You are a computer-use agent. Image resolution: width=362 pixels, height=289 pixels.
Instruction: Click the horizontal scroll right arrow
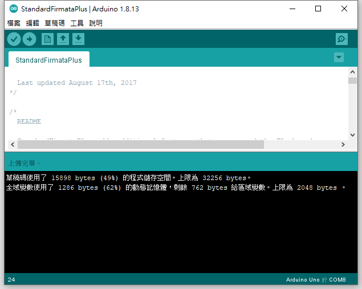tap(343, 145)
